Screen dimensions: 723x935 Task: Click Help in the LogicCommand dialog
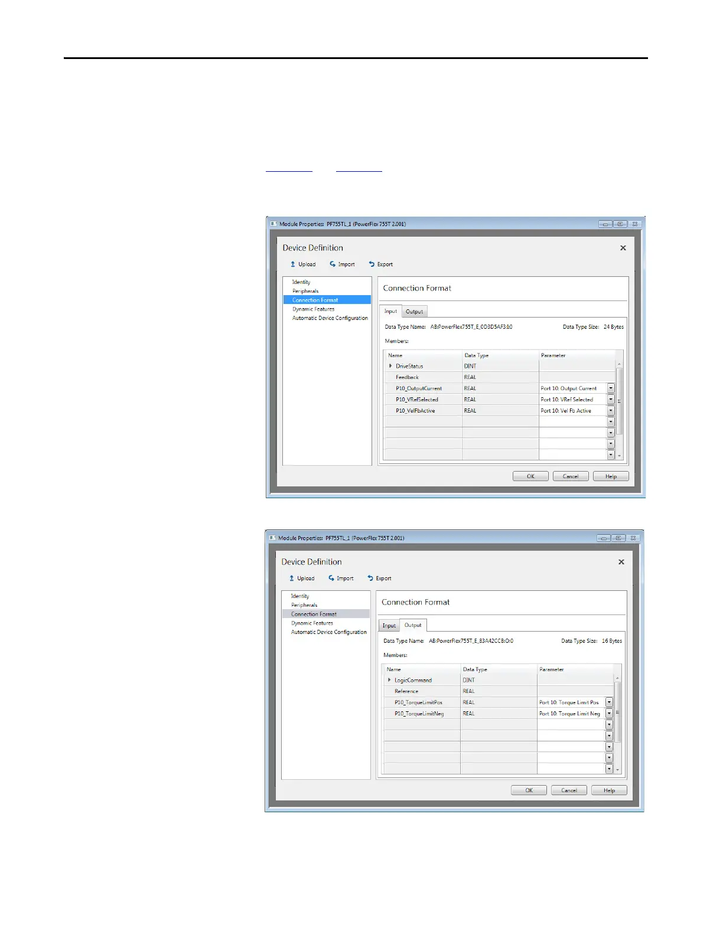point(609,790)
